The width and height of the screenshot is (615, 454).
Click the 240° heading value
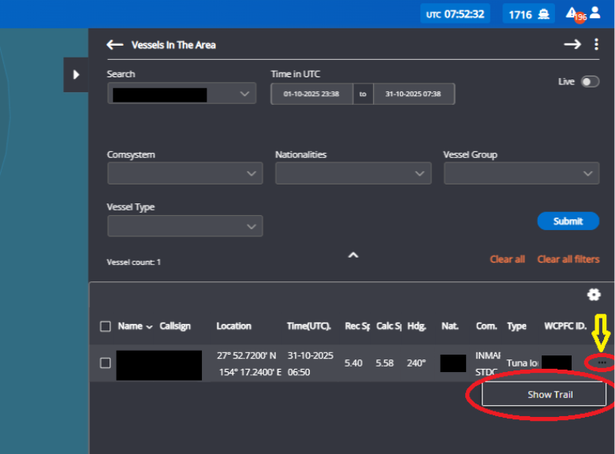pyautogui.click(x=416, y=363)
